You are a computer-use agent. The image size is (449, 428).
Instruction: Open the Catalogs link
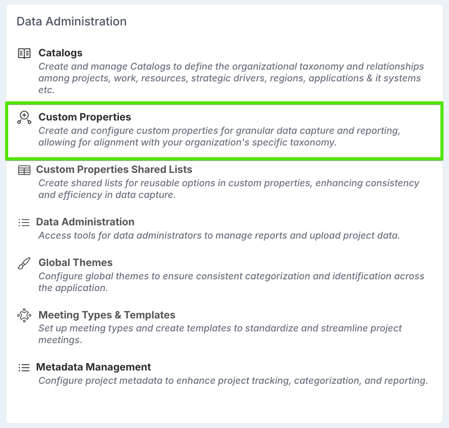point(60,53)
